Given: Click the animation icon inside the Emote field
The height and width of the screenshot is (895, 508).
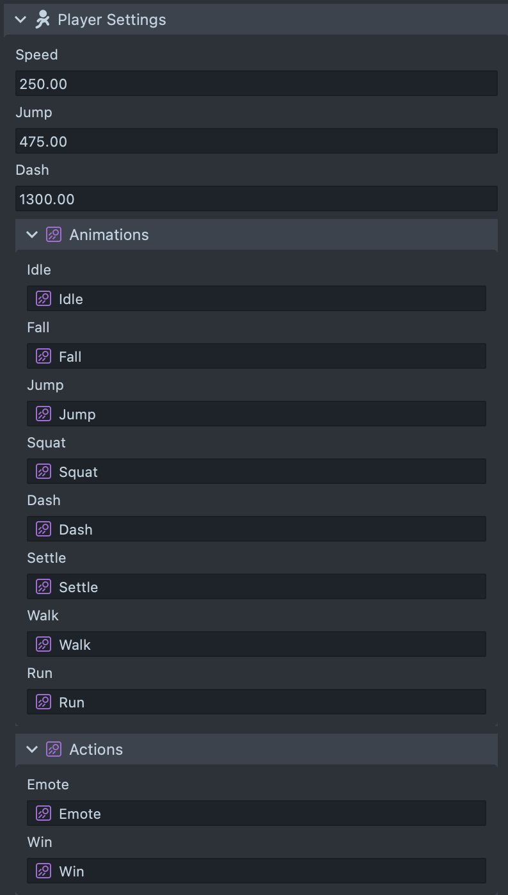Looking at the screenshot, I should click(42, 813).
